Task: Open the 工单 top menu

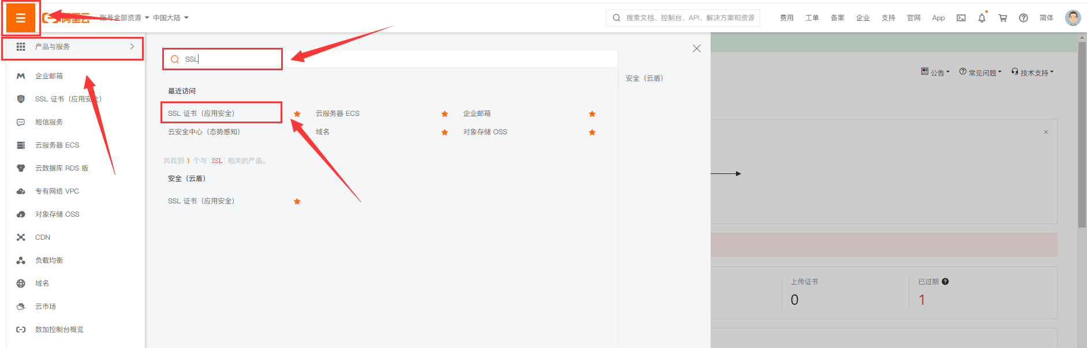Action: click(812, 18)
